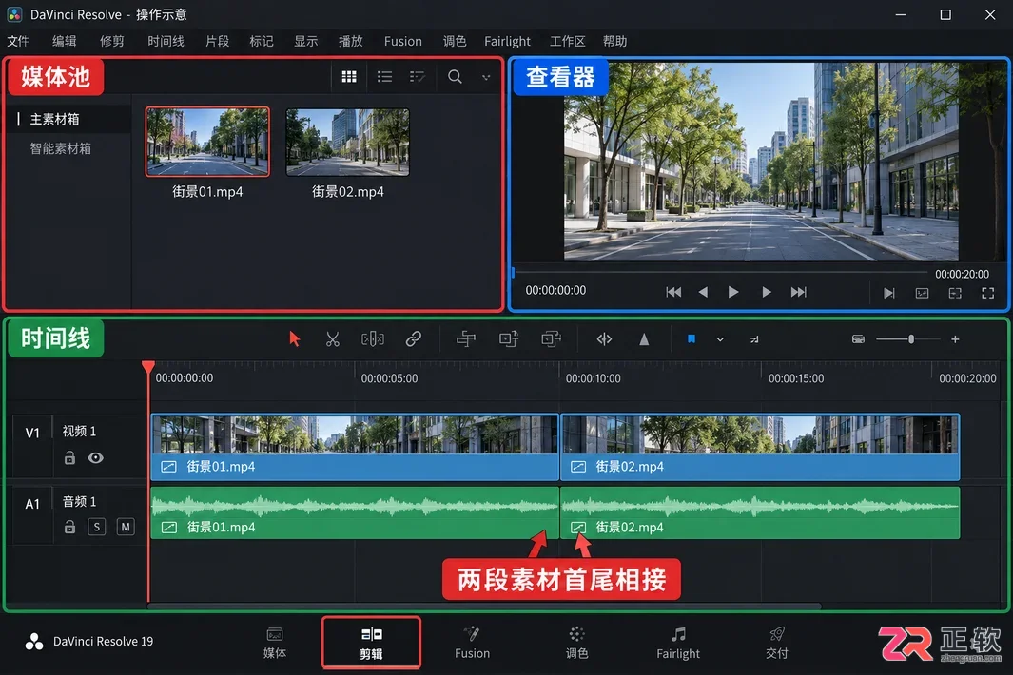Select the A1 track destination label

coord(32,504)
